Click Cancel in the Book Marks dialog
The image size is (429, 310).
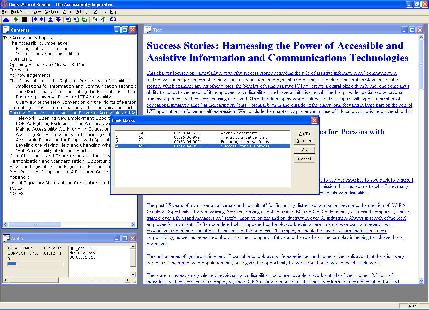pyautogui.click(x=304, y=159)
